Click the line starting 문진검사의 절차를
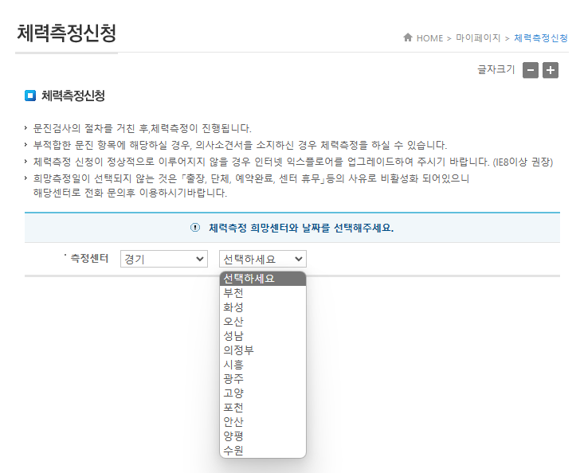Viewport: 580px width, 473px height. tap(142, 129)
